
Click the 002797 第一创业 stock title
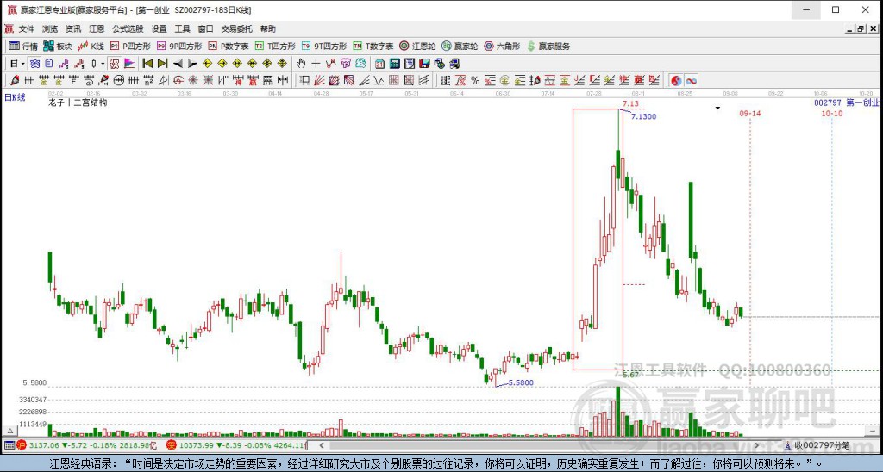846,102
